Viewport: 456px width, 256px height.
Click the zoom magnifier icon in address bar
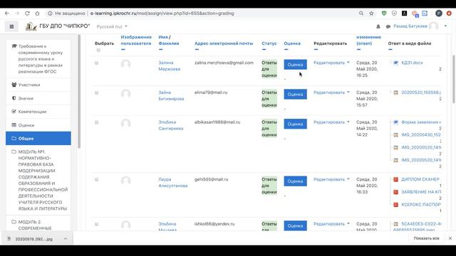point(361,14)
